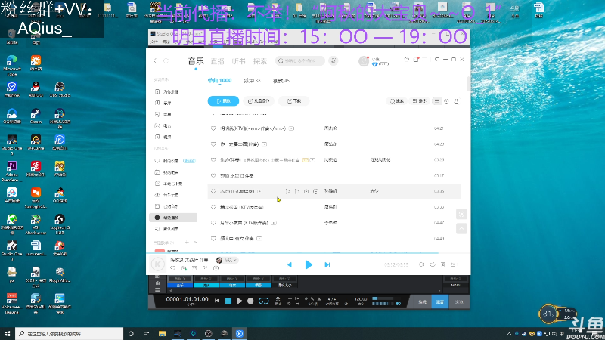The height and width of the screenshot is (340, 605).
Task: Open the lyrics icon in player bar
Action: (443, 264)
